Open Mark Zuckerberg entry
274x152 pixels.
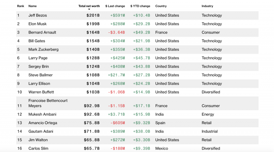pos(43,50)
